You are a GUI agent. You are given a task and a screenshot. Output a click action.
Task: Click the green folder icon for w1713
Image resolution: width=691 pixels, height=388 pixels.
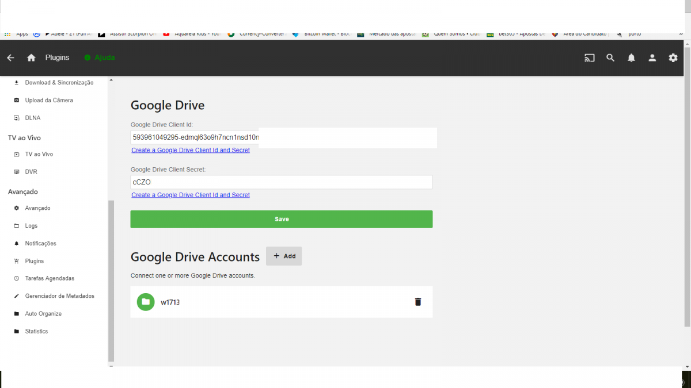coord(146,302)
